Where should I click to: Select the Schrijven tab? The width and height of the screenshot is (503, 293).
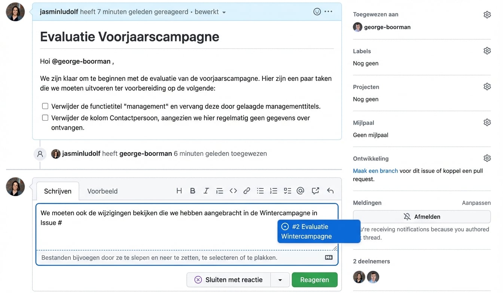57,191
